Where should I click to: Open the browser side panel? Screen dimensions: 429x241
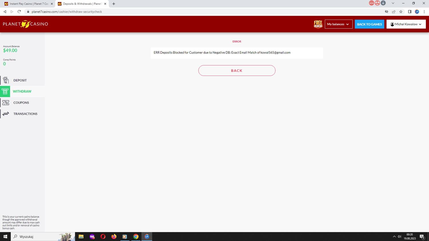(x=410, y=12)
